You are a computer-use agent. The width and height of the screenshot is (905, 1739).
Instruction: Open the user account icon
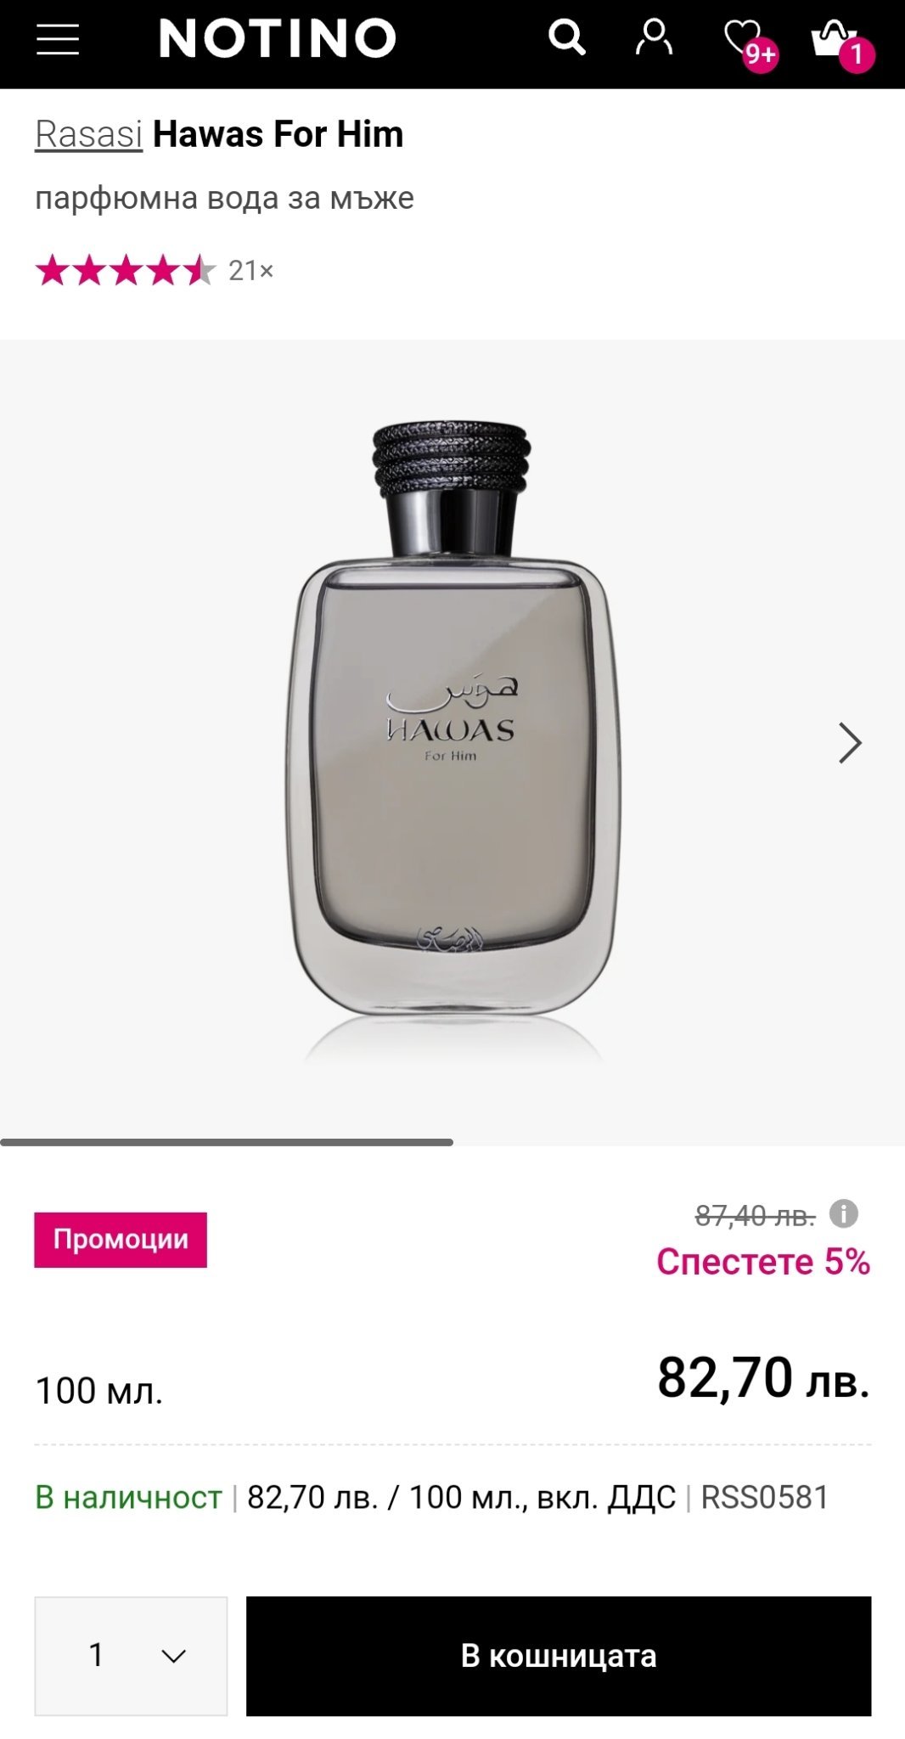pos(654,38)
